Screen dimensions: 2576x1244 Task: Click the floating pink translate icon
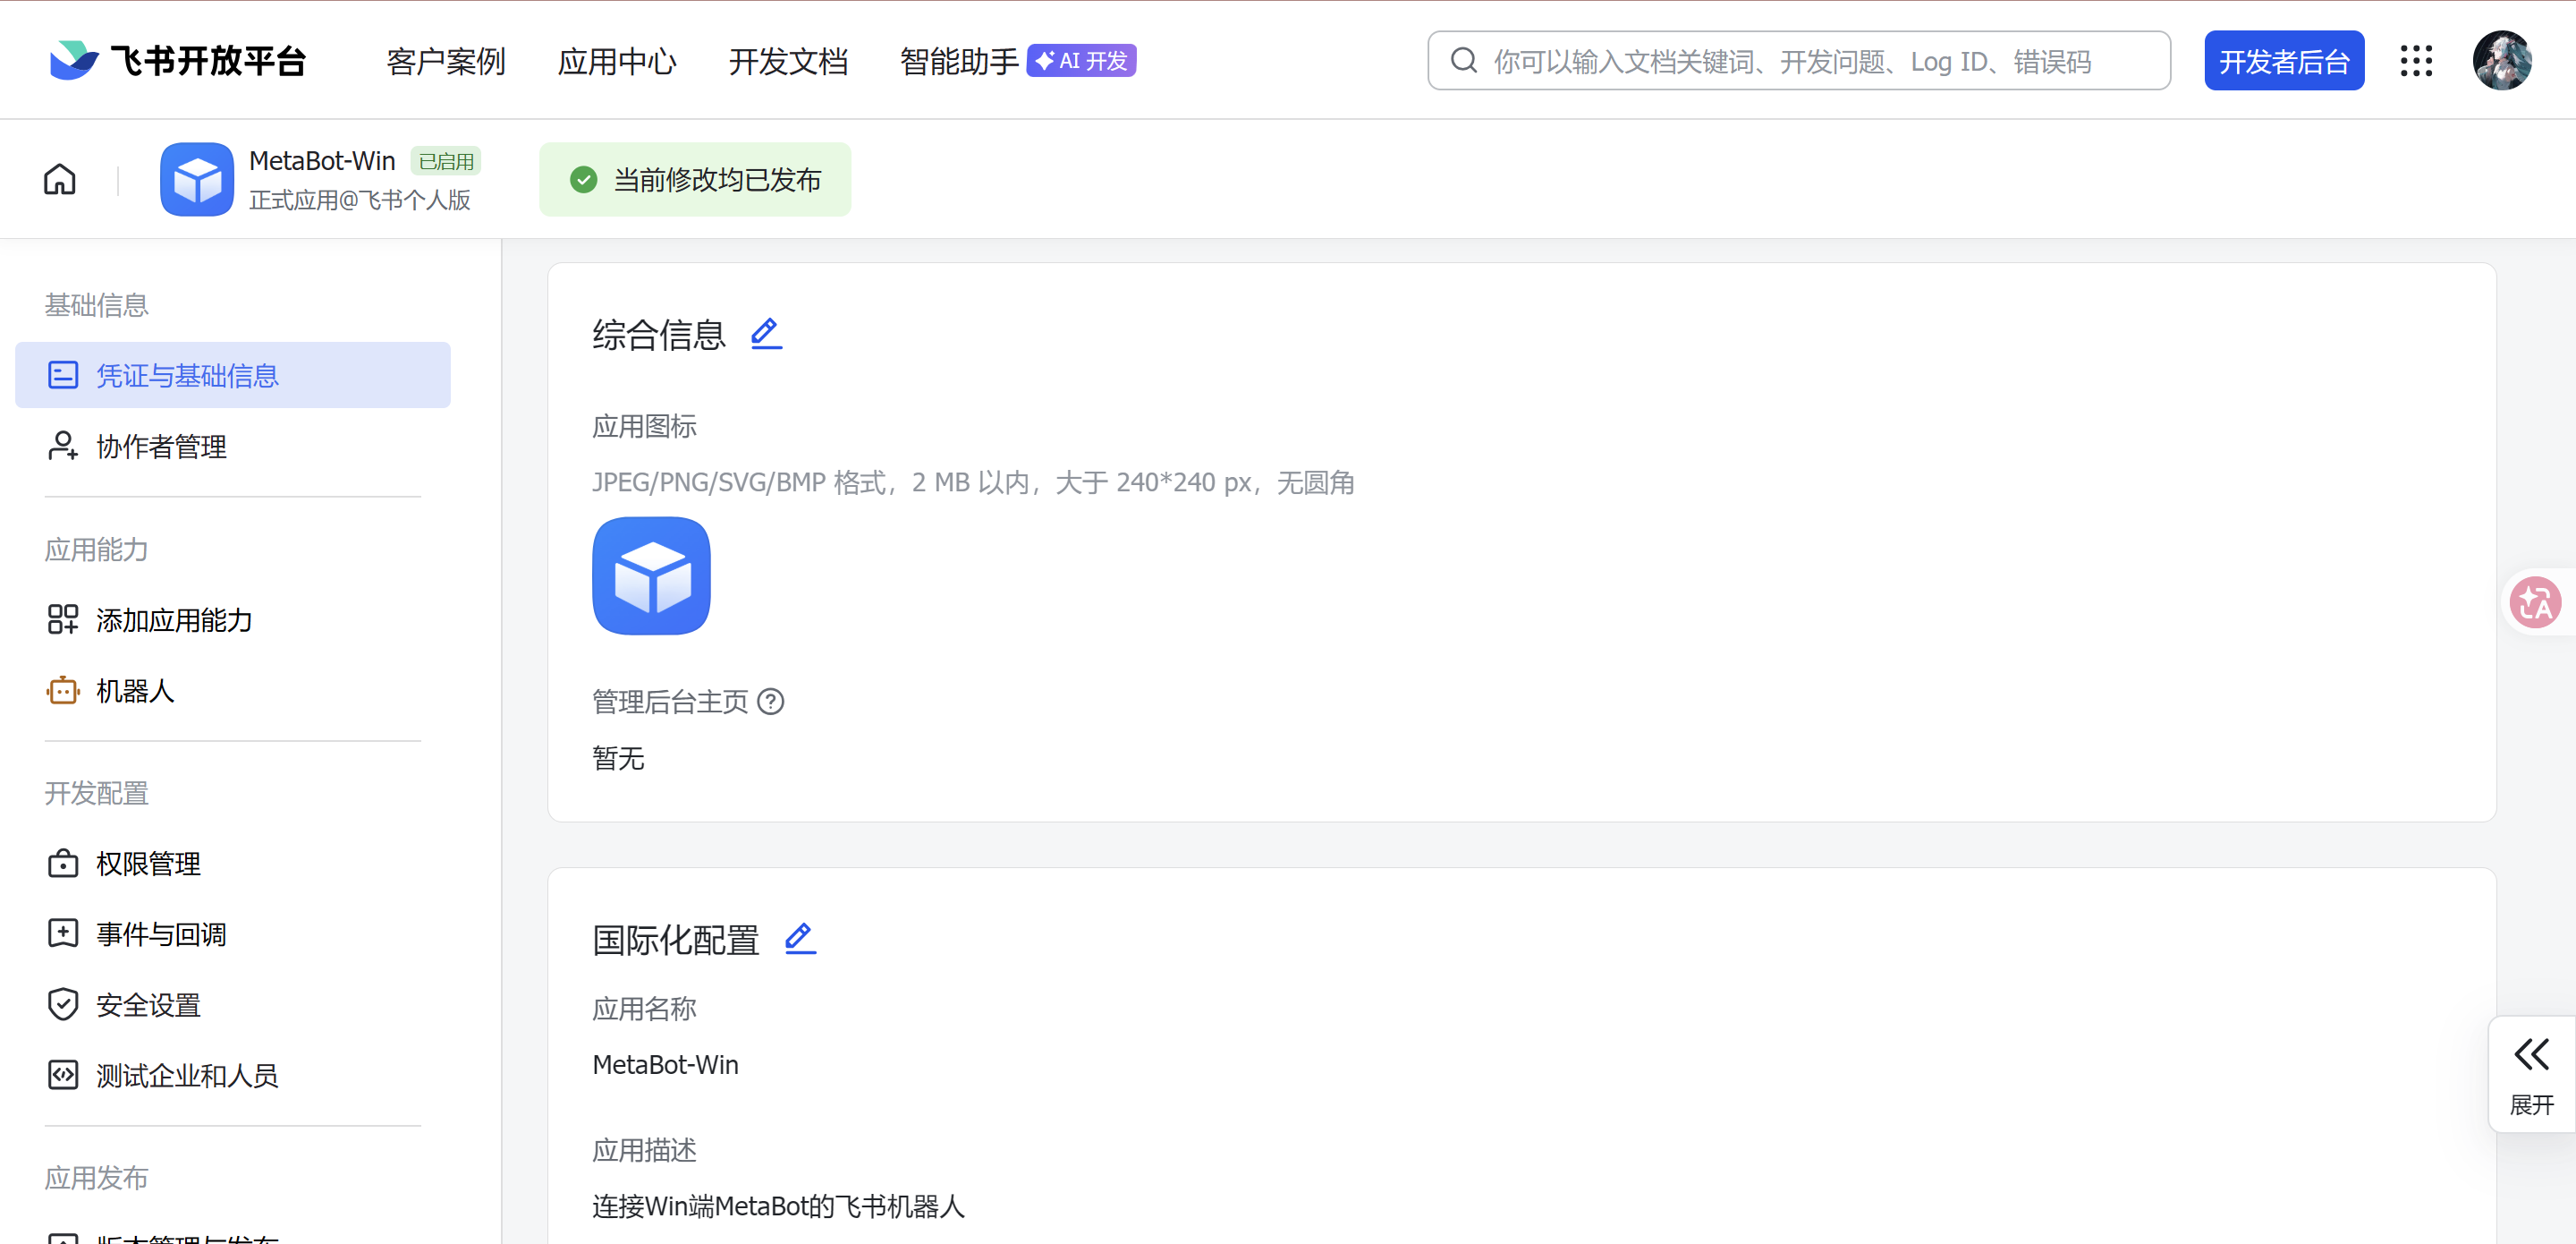tap(2535, 602)
